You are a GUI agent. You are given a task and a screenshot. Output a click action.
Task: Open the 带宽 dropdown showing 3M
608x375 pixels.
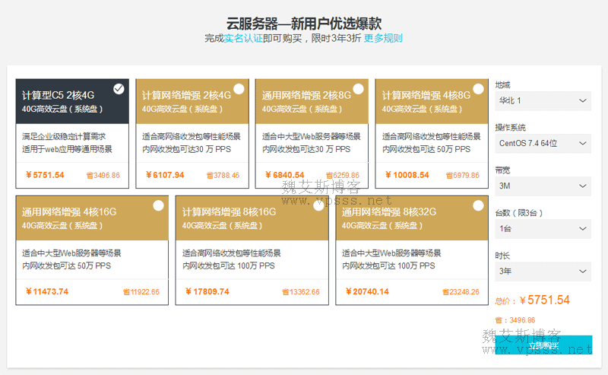(x=543, y=186)
